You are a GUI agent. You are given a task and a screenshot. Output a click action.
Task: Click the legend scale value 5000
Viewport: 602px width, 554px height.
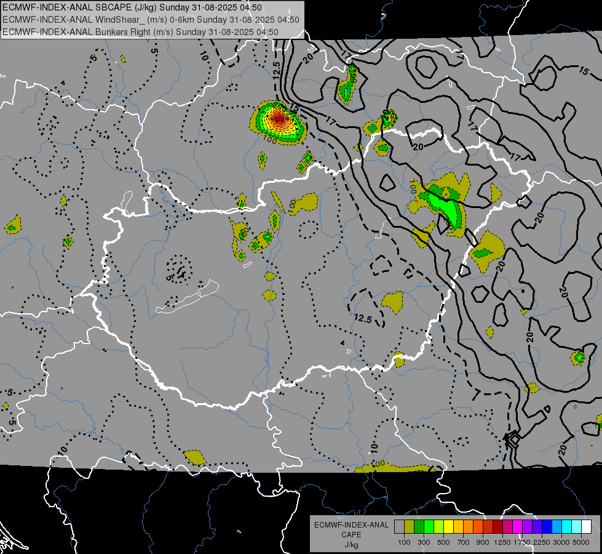(x=581, y=542)
